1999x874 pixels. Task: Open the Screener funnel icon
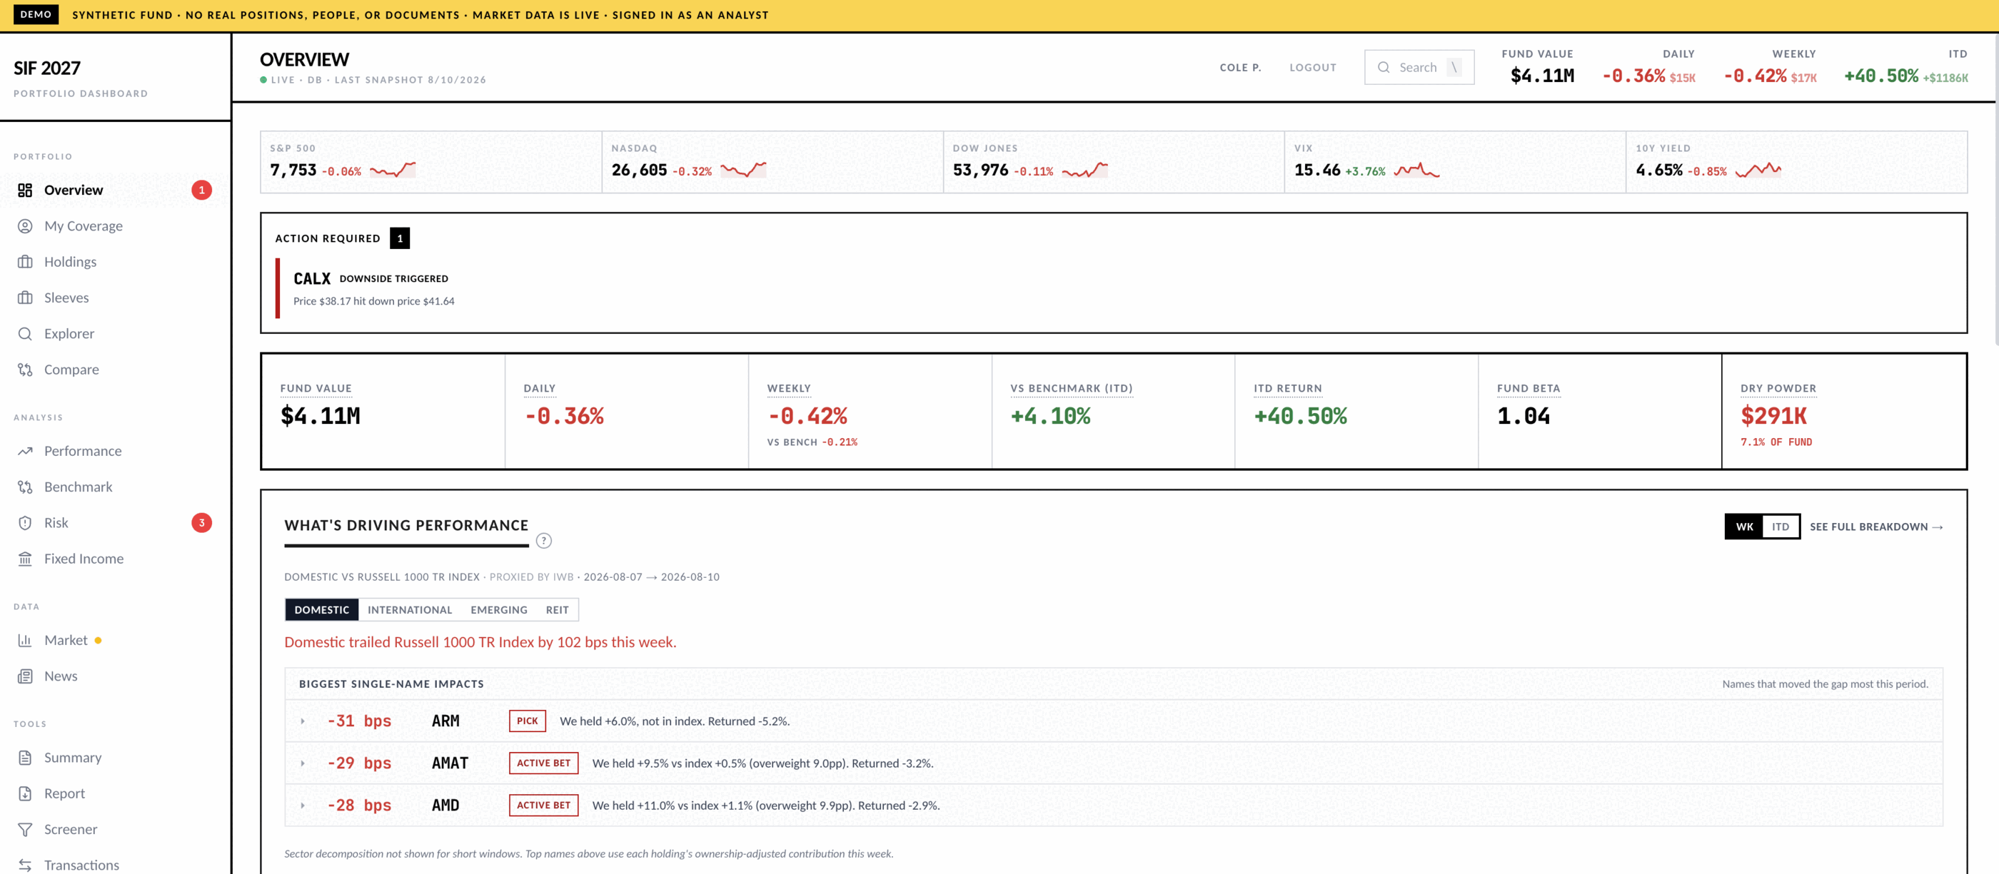tap(25, 829)
